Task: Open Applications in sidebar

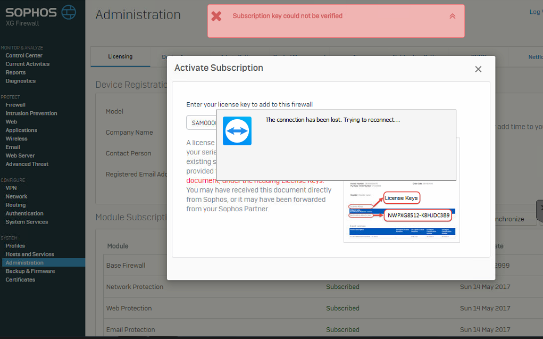Action: (21, 130)
